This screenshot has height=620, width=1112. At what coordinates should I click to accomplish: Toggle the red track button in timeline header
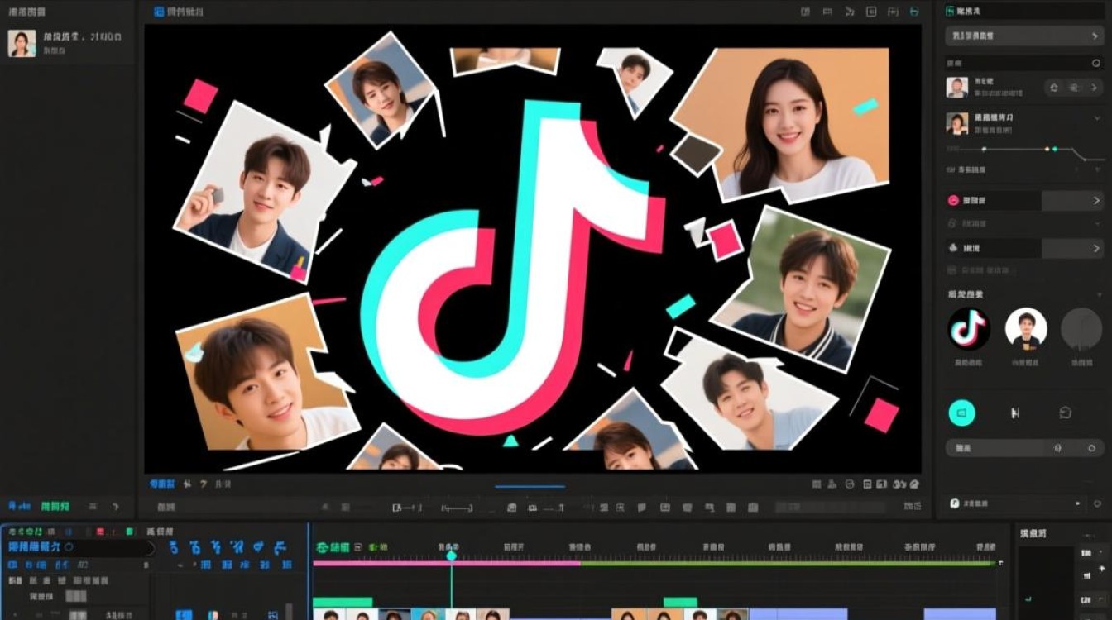(99, 532)
